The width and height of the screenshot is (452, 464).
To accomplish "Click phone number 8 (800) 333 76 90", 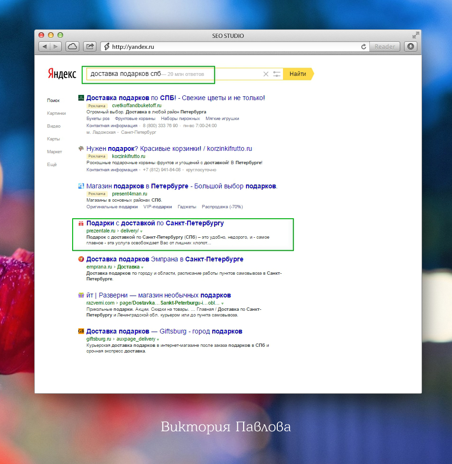I will click(x=160, y=126).
